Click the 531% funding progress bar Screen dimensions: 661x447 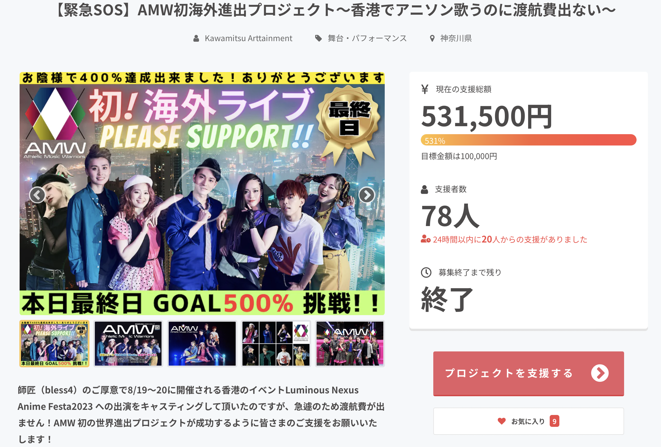[528, 140]
